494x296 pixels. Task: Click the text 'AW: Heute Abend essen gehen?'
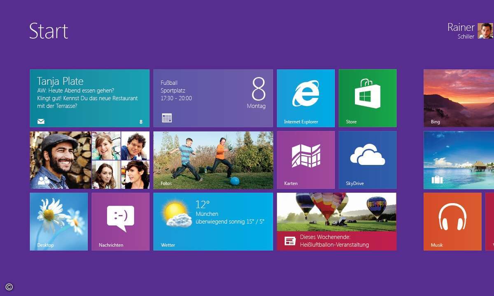tap(76, 90)
